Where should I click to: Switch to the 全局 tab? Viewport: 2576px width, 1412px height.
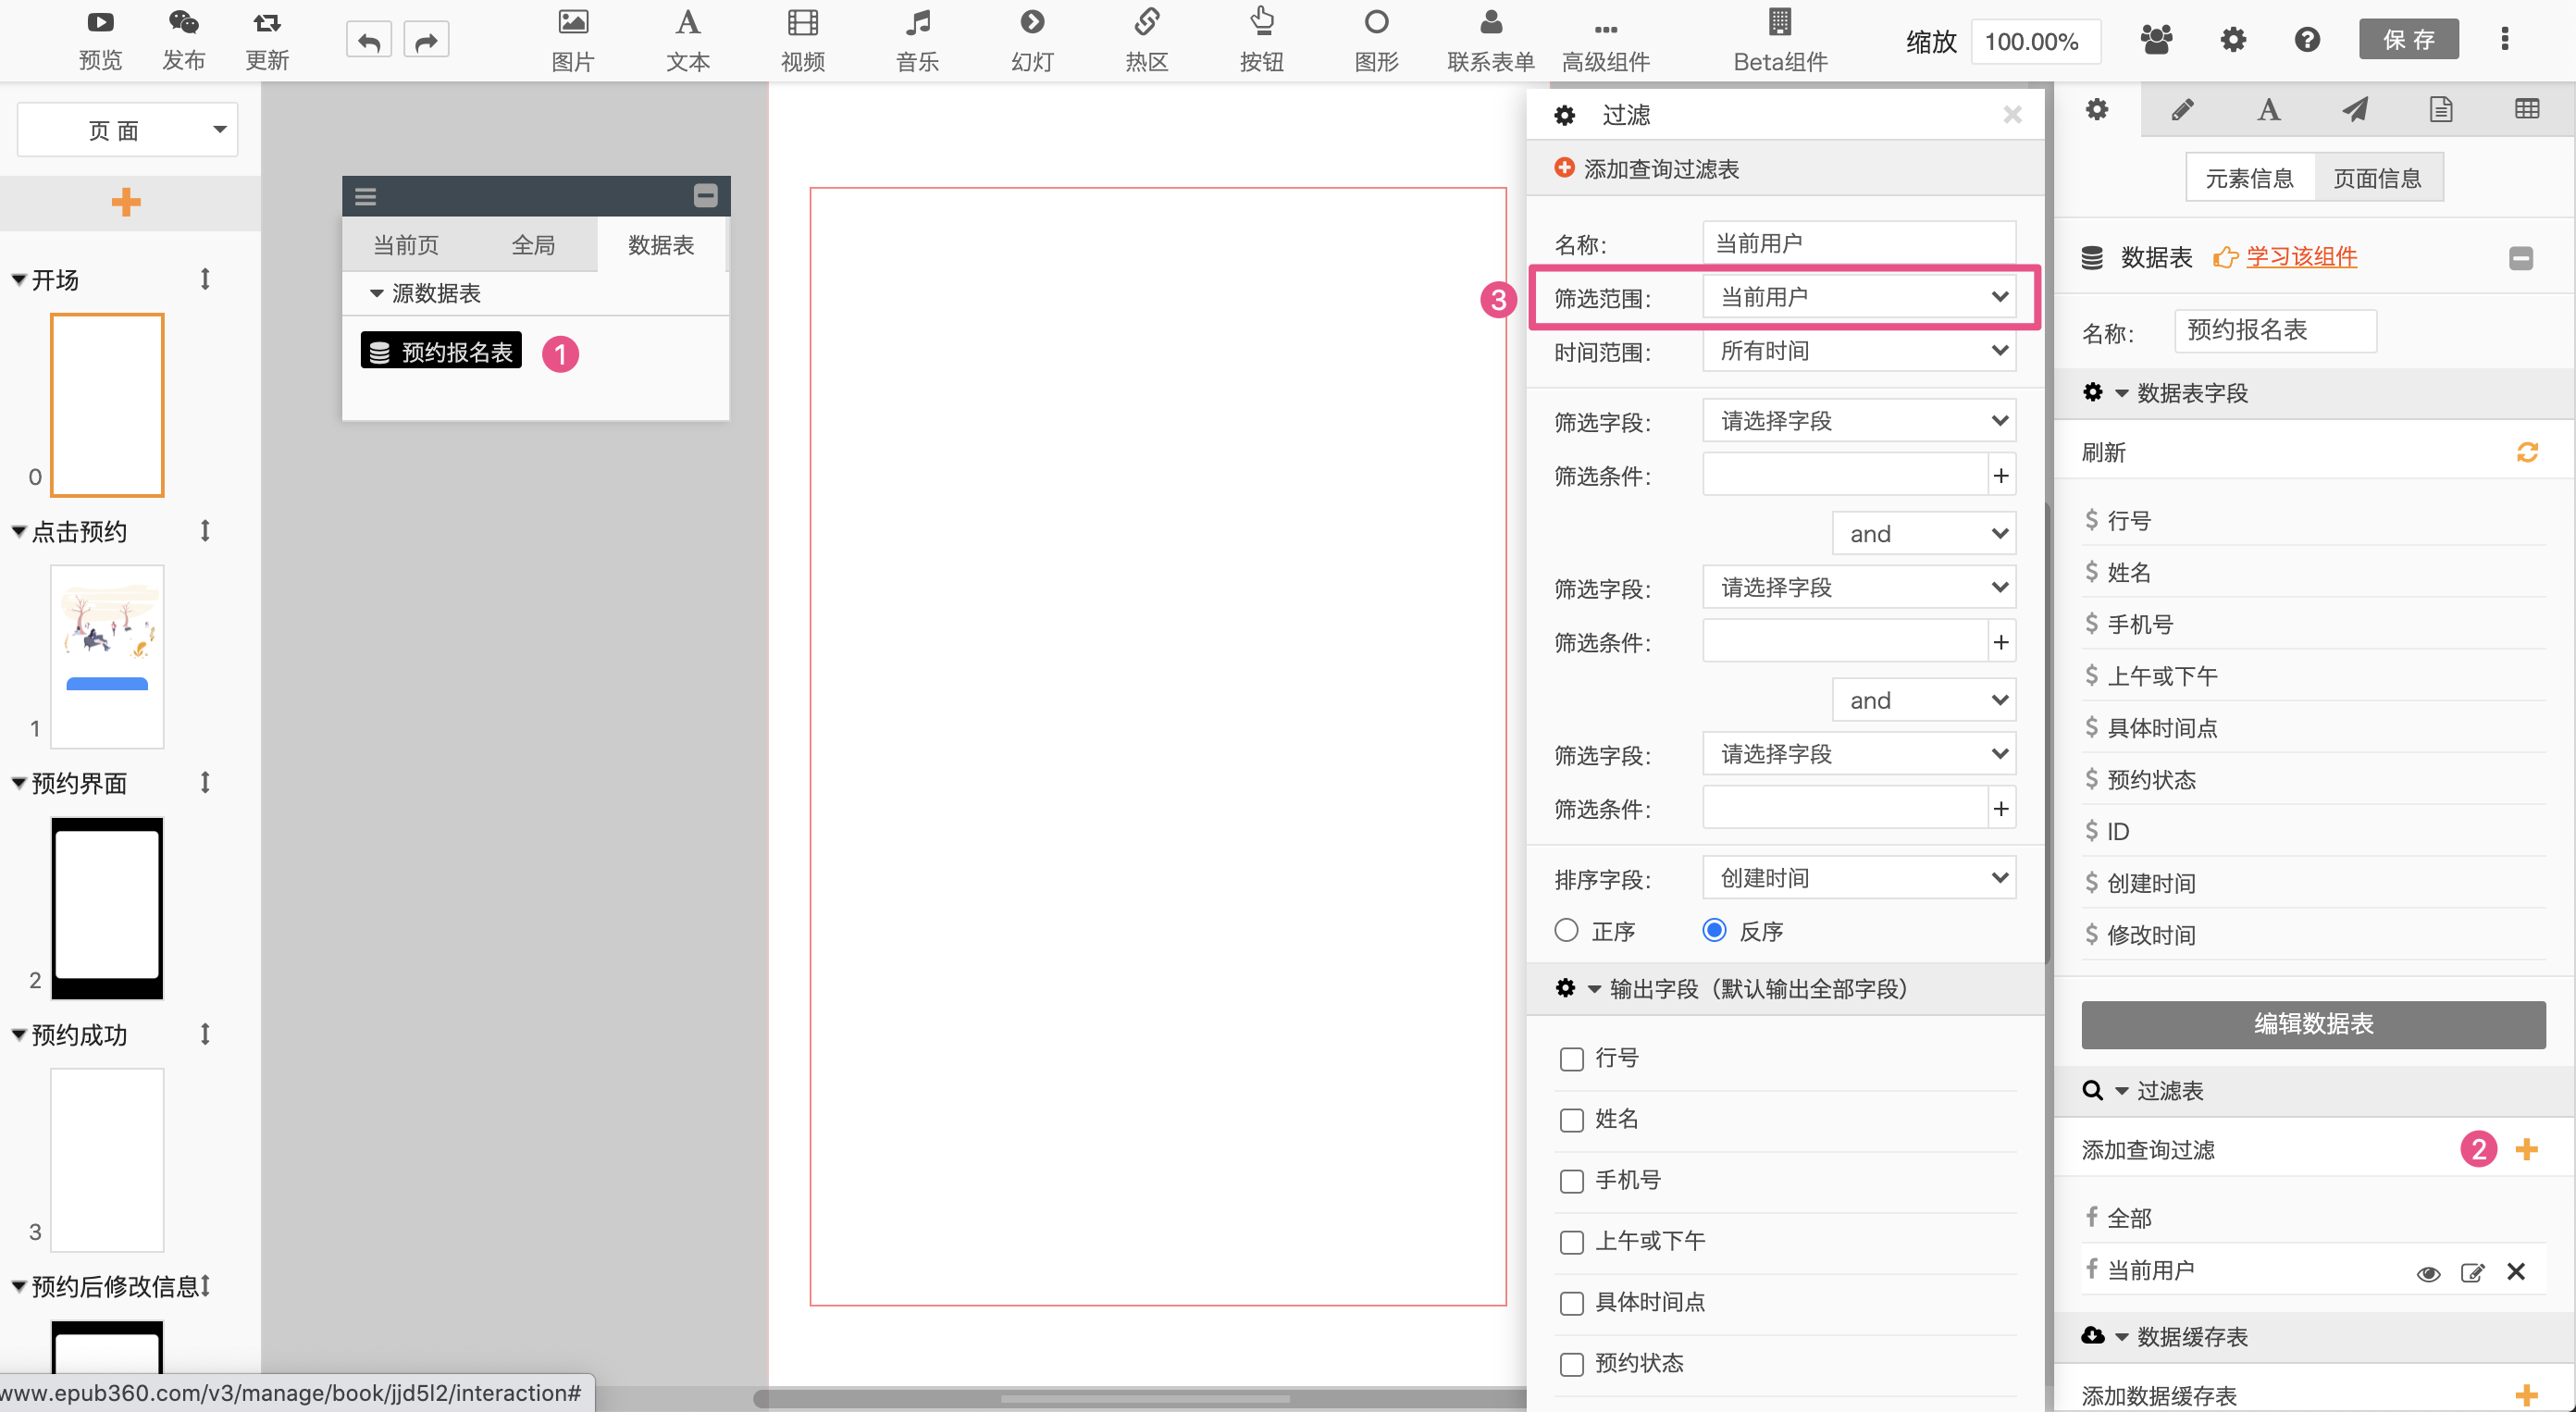533,245
